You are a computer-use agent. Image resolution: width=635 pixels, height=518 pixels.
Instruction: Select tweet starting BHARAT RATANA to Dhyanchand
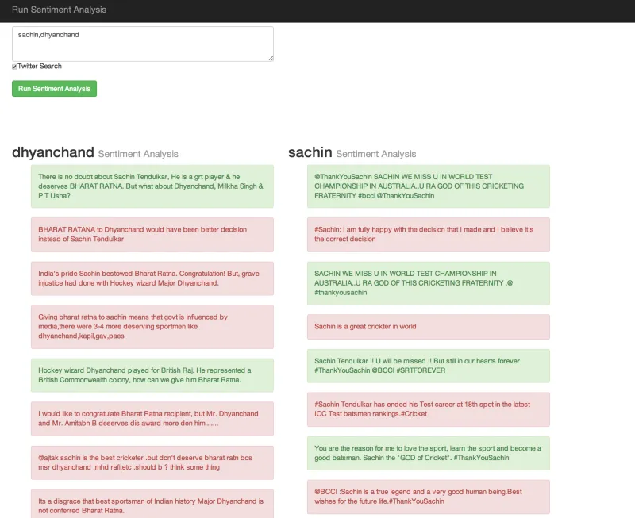click(152, 234)
